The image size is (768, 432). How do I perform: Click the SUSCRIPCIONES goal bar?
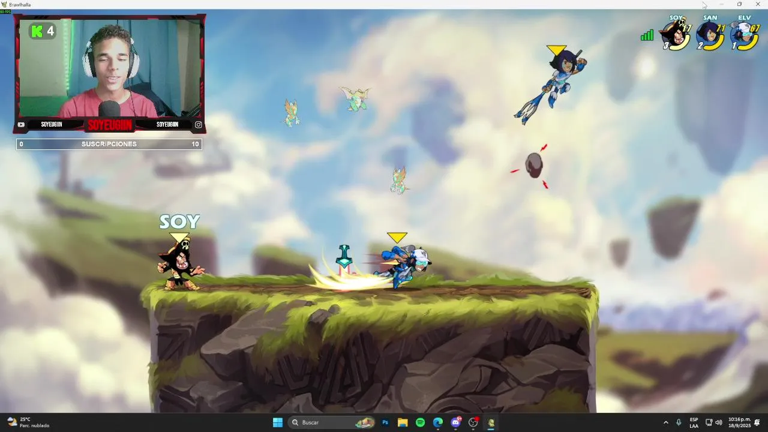109,144
